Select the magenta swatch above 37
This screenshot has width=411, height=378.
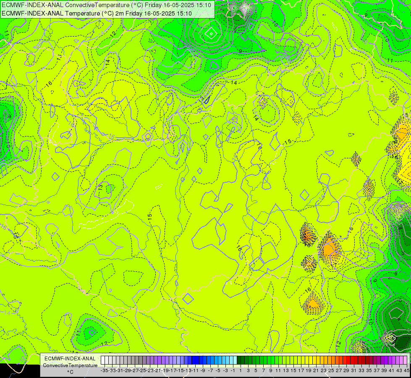379,360
